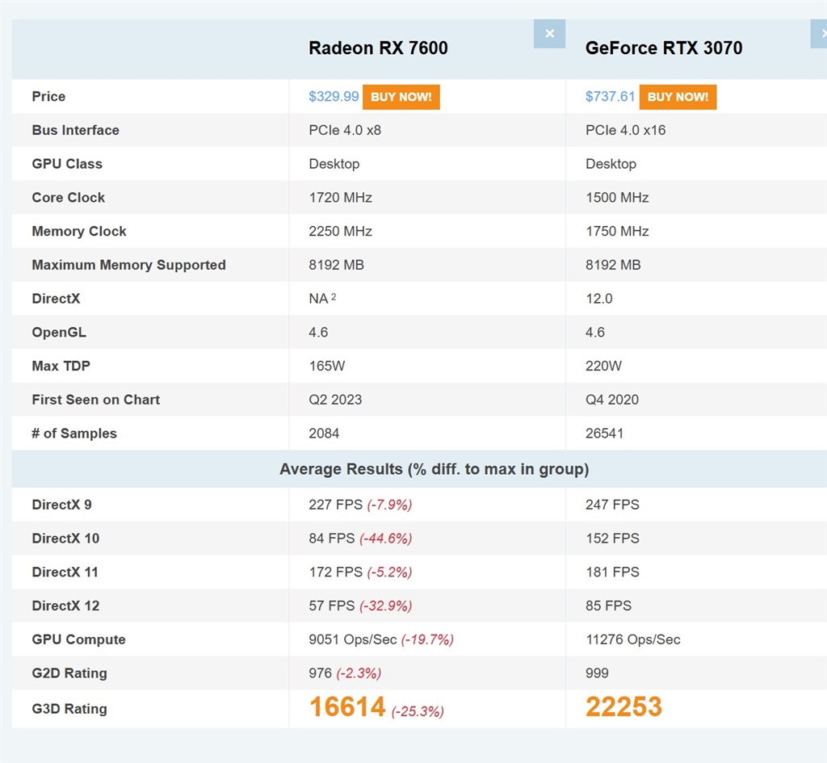Click the Memory Clock row label
This screenshot has height=763, width=827.
79,232
